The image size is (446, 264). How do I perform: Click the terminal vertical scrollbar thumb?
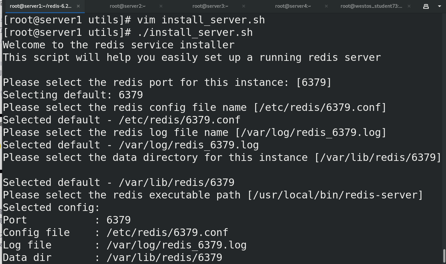(x=444, y=257)
